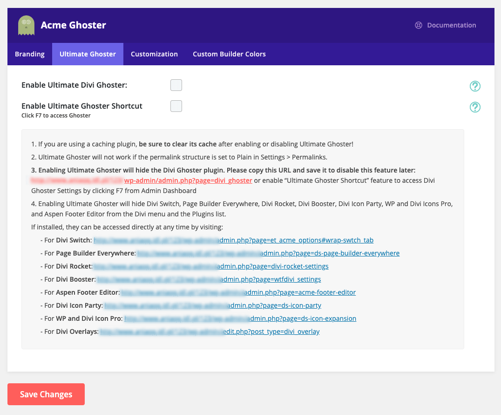
Task: Open the Divi Overlays edit link
Action: [210, 332]
